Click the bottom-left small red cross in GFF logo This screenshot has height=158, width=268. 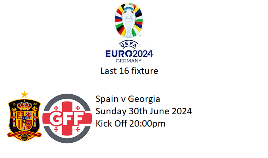(56, 130)
